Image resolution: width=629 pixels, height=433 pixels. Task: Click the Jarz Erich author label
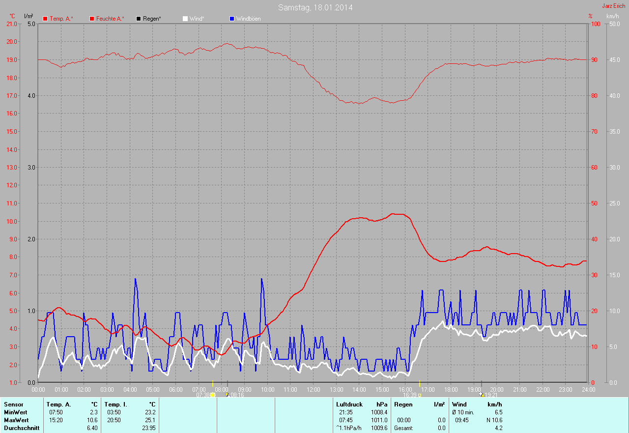pos(613,6)
